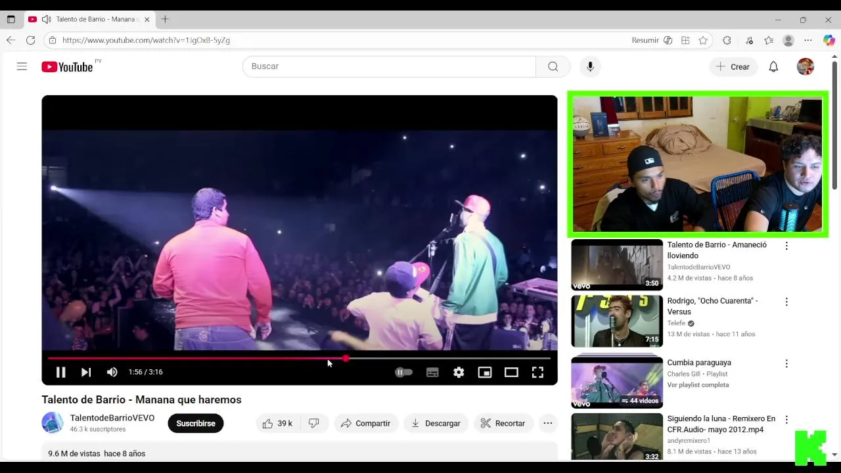Open options for Rodrigo Ocho Cuarenta video
This screenshot has height=473, width=841.
[786, 302]
